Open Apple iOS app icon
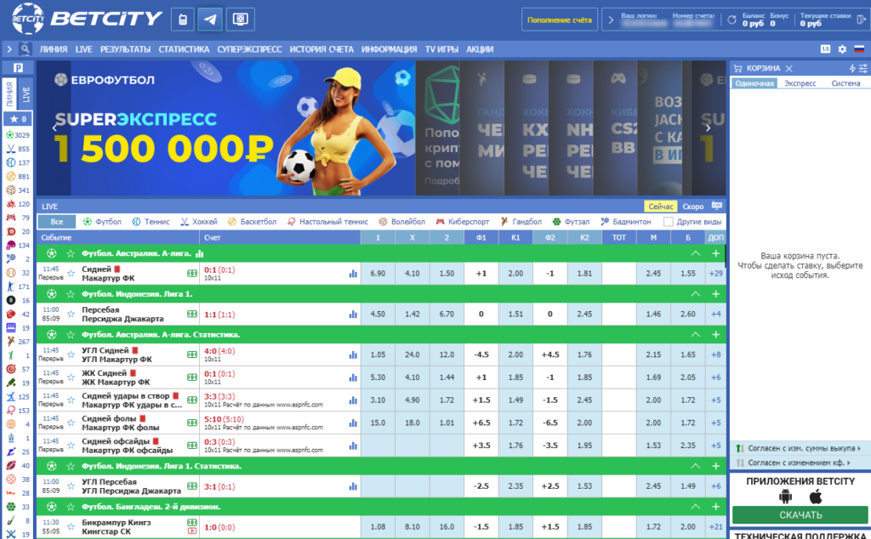The height and width of the screenshot is (539, 871). pyautogui.click(x=815, y=496)
